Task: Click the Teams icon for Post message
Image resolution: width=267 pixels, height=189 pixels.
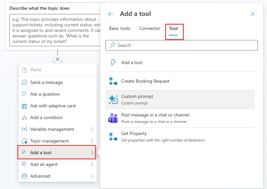Action: pos(113,118)
